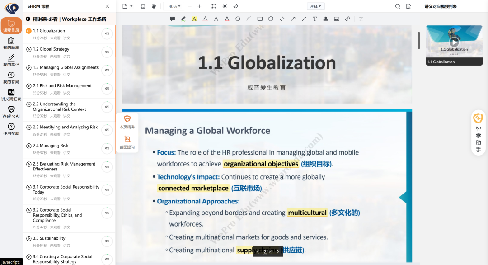The image size is (488, 265).
Task: Click the 截图提问 screenshot question button
Action: click(x=127, y=142)
